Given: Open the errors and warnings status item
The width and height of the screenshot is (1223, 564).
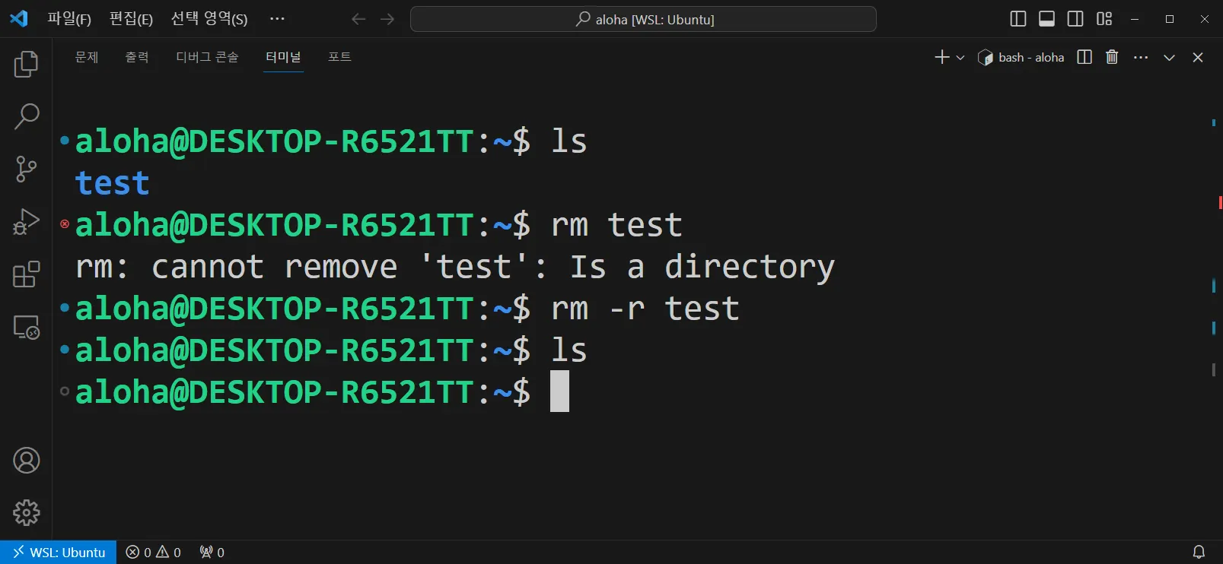Looking at the screenshot, I should (153, 553).
